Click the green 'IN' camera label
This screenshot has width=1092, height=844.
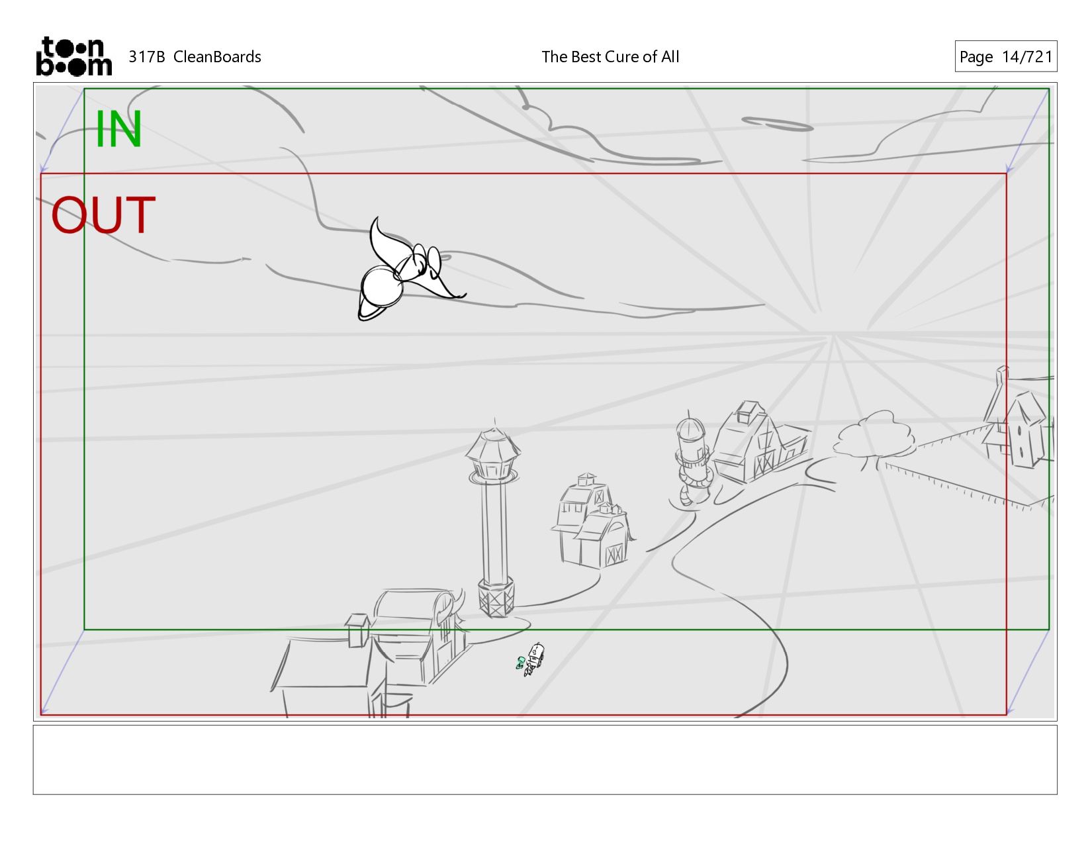click(x=118, y=130)
